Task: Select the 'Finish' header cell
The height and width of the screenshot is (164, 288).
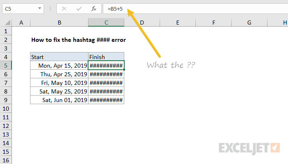Action: tap(106, 57)
